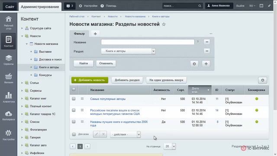Viewport: 277px width, 156px height.
Task: Open the RU language dropdown
Action: point(252,6)
